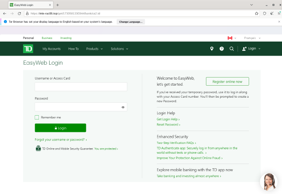Switch to the Business tab
This screenshot has height=194, width=282.
(47, 38)
